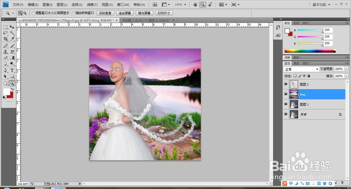Open the Actions panel play icon in dock

coord(278,35)
